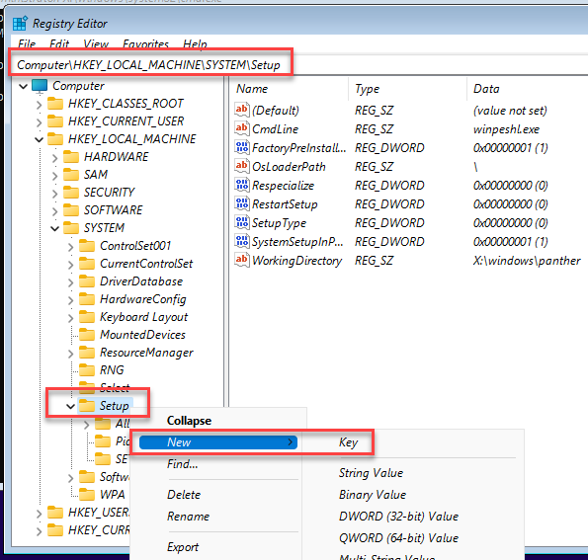This screenshot has height=560, width=588.
Task: Collapse the Computer root node
Action: tap(24, 87)
